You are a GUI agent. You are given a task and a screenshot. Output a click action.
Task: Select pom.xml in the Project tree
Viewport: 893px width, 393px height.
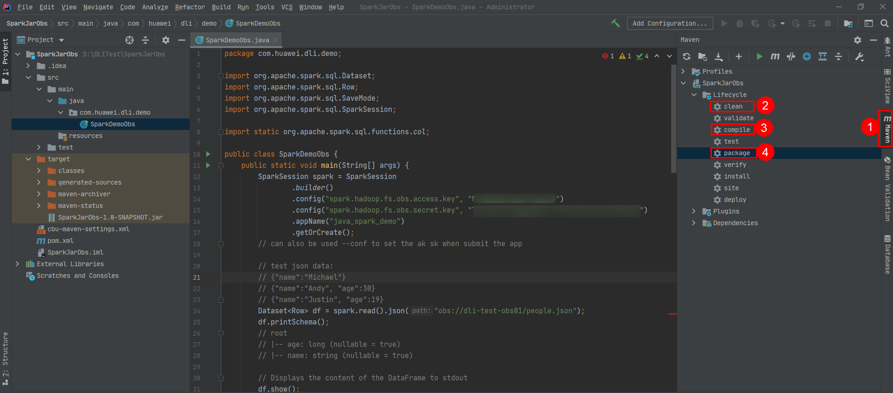point(61,241)
